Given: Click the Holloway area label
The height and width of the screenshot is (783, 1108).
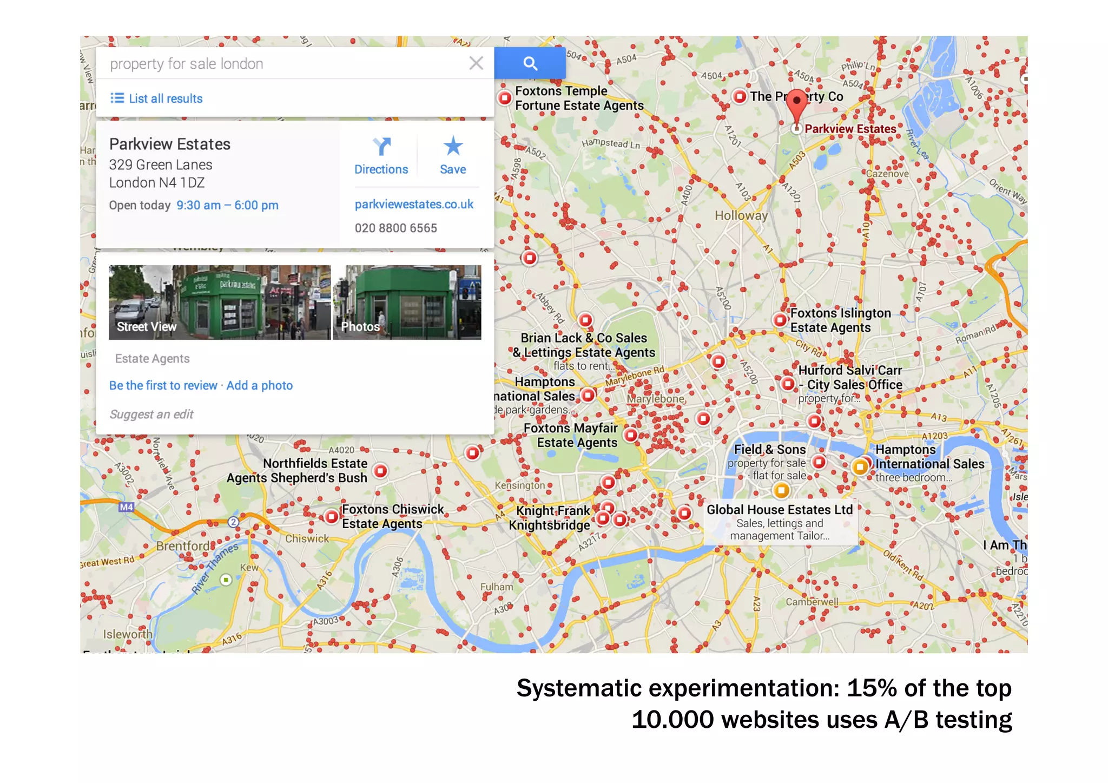Looking at the screenshot, I should 741,215.
